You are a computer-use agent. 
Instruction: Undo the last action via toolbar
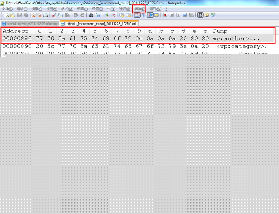(x=76, y=15)
